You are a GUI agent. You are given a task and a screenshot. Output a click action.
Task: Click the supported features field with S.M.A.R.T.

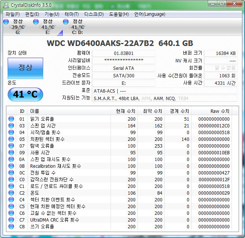(165, 98)
